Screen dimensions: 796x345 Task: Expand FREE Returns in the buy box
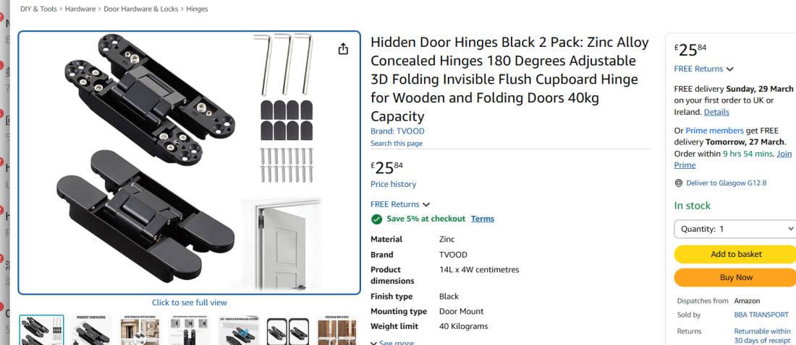coord(703,69)
